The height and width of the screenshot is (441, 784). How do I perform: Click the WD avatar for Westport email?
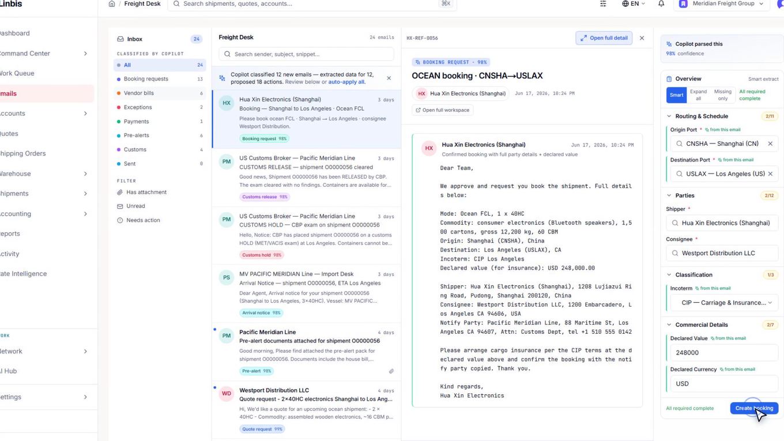[227, 394]
